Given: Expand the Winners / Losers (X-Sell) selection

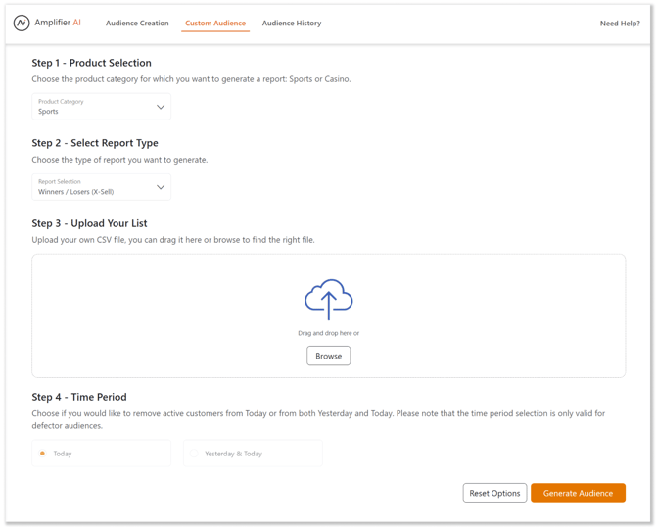Looking at the screenshot, I should [x=76, y=192].
